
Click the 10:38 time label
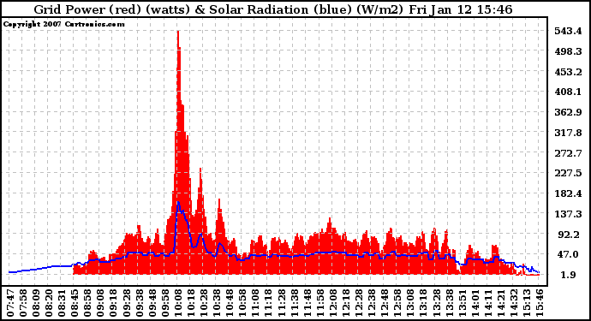[217, 303]
